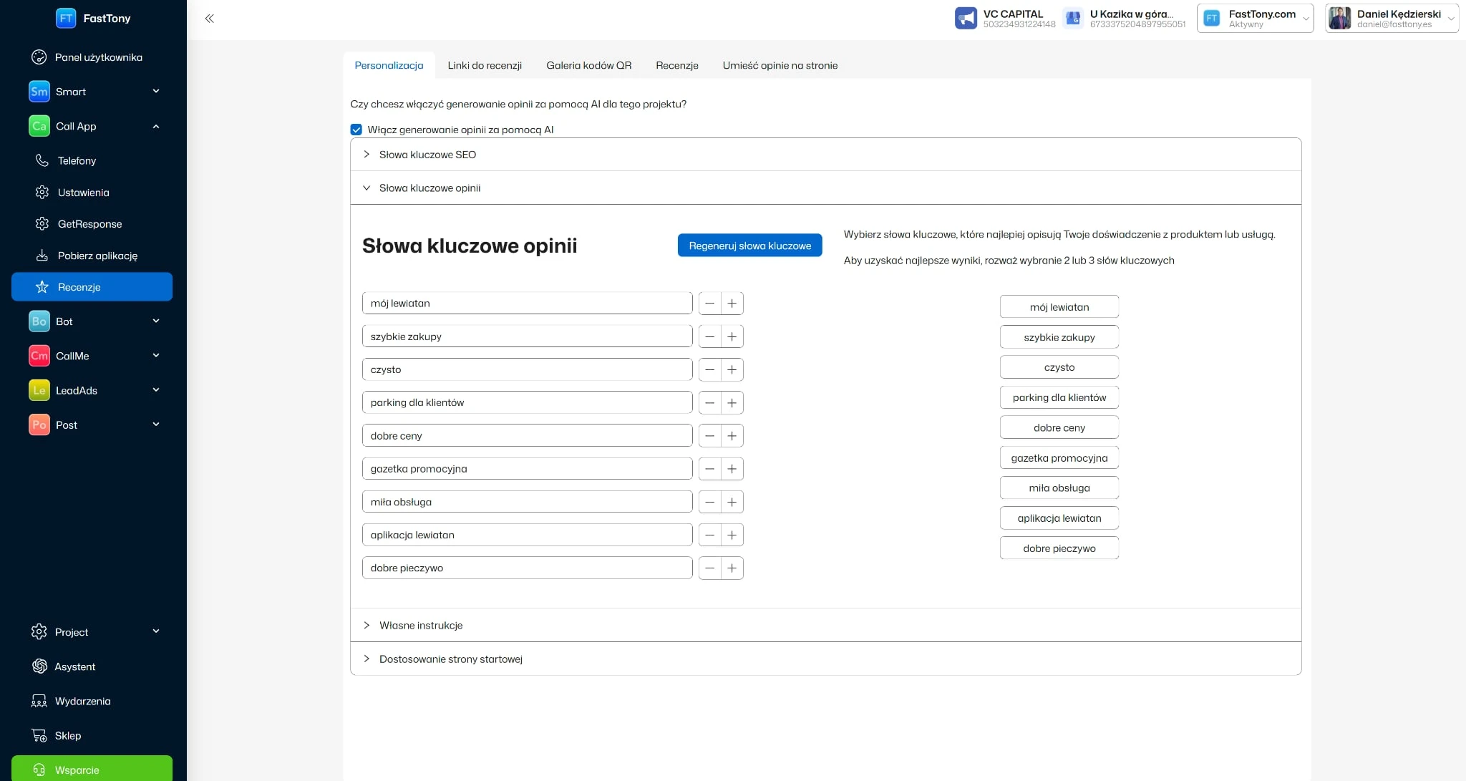The height and width of the screenshot is (781, 1466).
Task: Click the Project gear icon
Action: point(39,632)
